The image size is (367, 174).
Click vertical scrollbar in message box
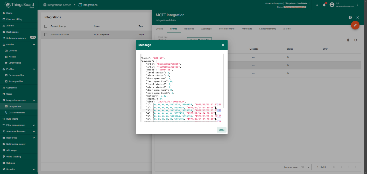pyautogui.click(x=223, y=81)
